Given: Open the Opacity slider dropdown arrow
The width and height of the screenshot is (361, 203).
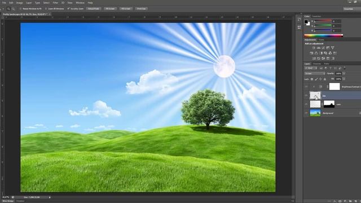Looking at the screenshot, I should [344, 73].
